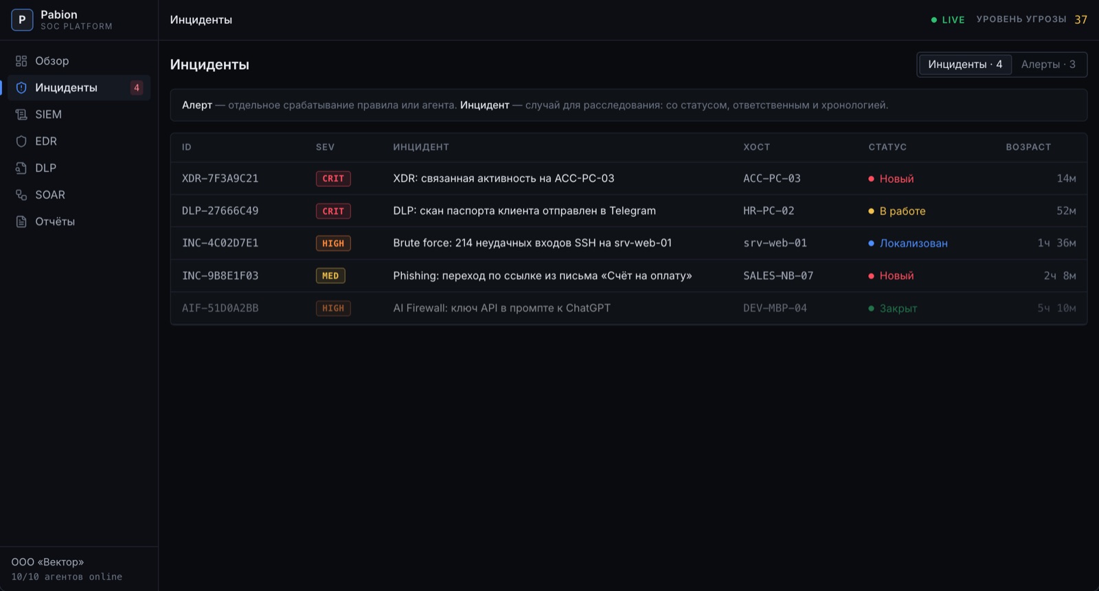1099x591 pixels.
Task: Click the HIGH badge in Brute force row
Action: pyautogui.click(x=333, y=243)
